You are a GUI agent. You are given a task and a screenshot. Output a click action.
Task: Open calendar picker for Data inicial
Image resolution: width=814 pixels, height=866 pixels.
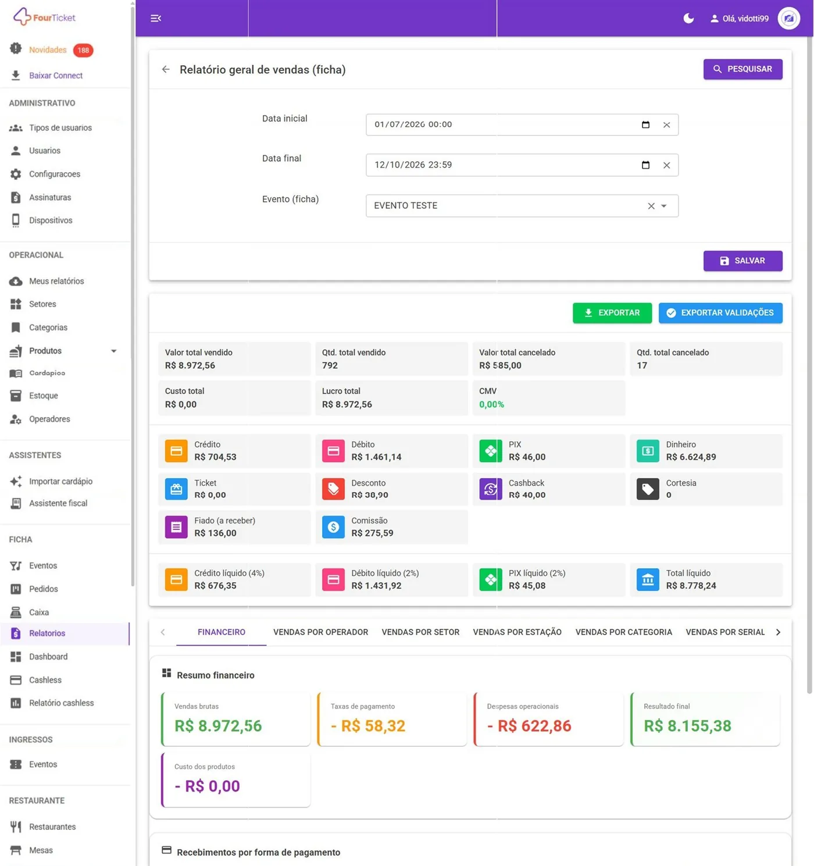point(645,124)
